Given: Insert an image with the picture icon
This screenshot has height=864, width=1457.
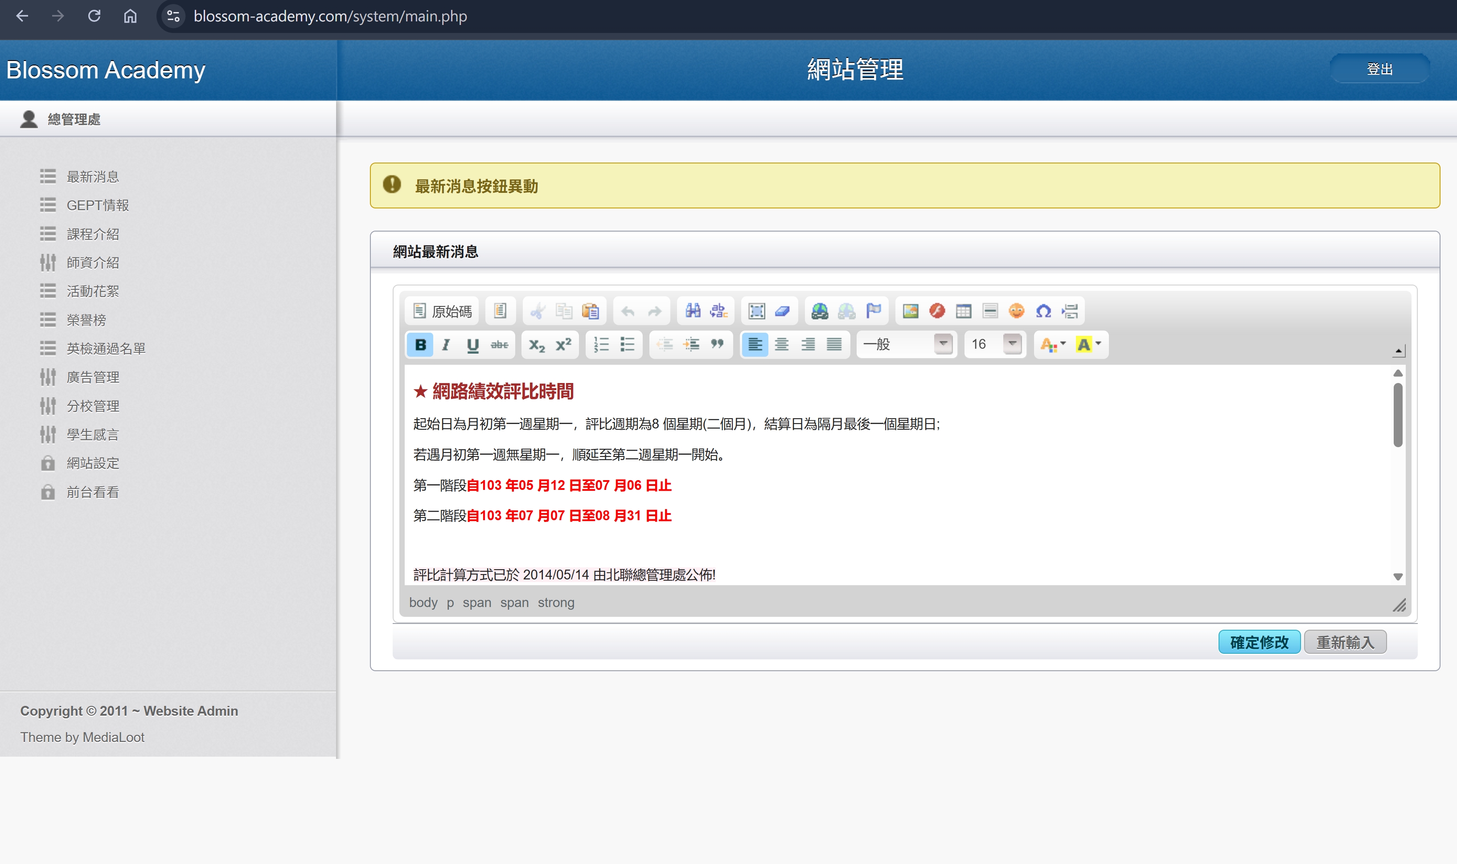Looking at the screenshot, I should coord(911,311).
